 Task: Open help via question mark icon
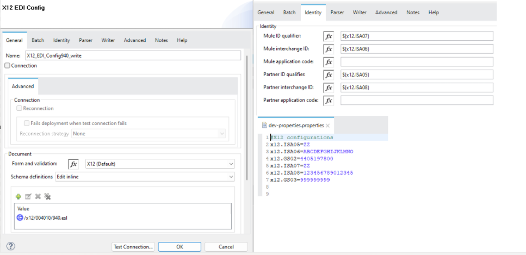click(x=11, y=246)
